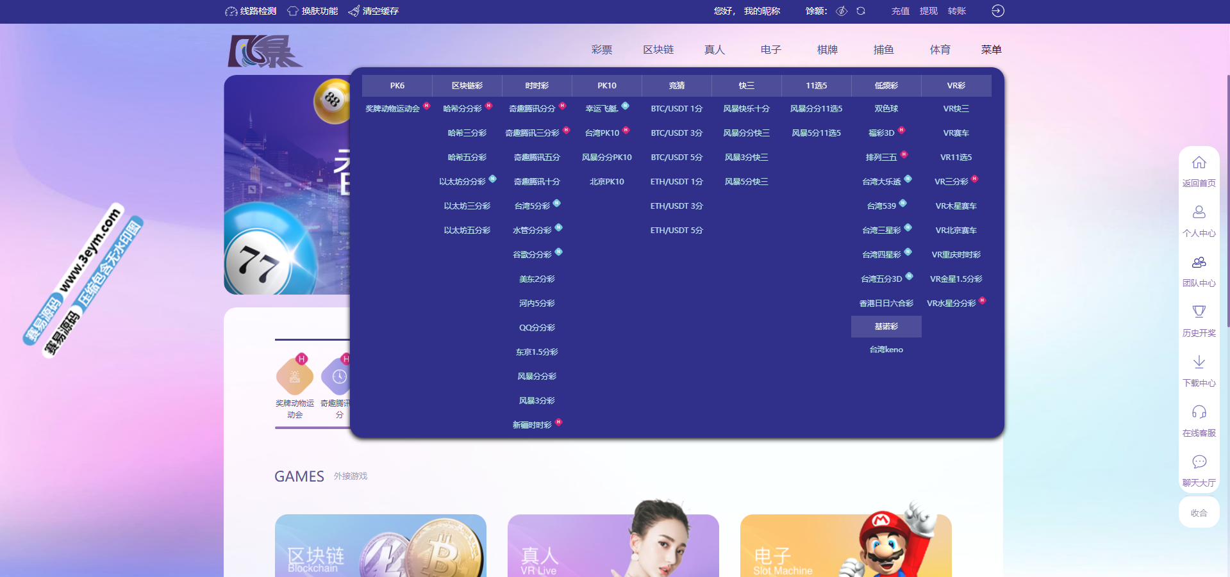Image resolution: width=1230 pixels, height=577 pixels.
Task: Click 线路检测 line check button
Action: [251, 11]
